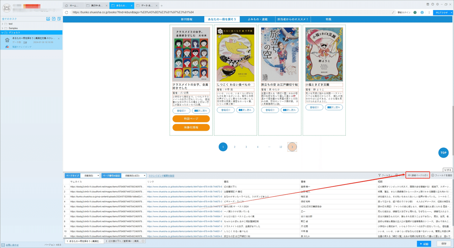This screenshot has height=248, width=454.
Task: Close the second bottom tab 幻の旗の下に
Action: (x=143, y=241)
